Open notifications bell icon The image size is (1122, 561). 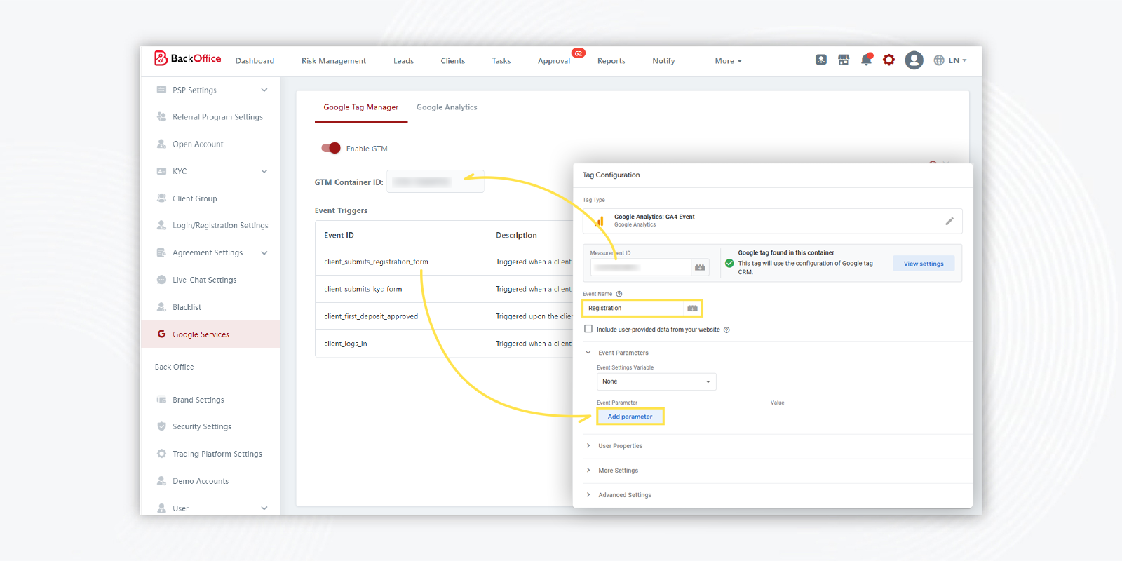coord(867,60)
